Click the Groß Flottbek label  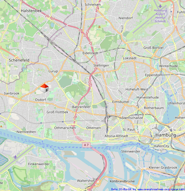tap(57, 112)
